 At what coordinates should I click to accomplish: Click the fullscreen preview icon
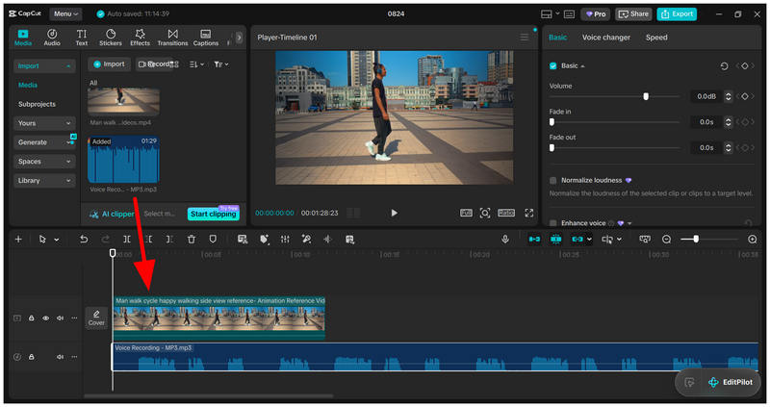pos(528,213)
